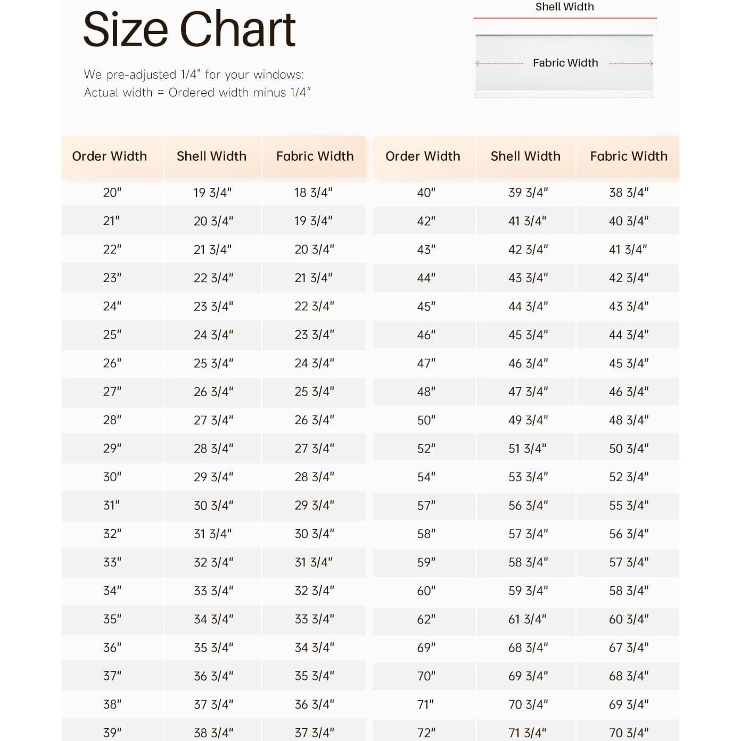Click the "Actual width = Ordered width" formula line

coord(197,93)
